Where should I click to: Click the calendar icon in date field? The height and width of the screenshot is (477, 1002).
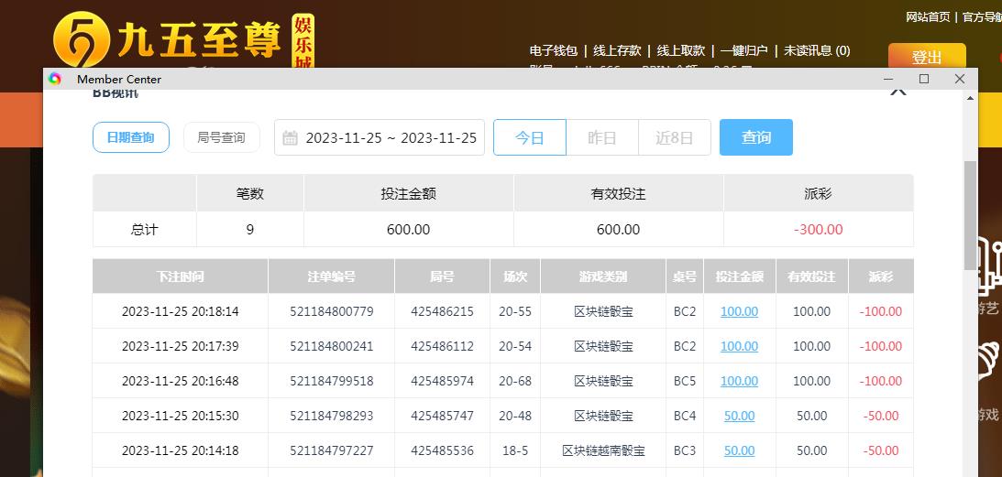tap(290, 138)
